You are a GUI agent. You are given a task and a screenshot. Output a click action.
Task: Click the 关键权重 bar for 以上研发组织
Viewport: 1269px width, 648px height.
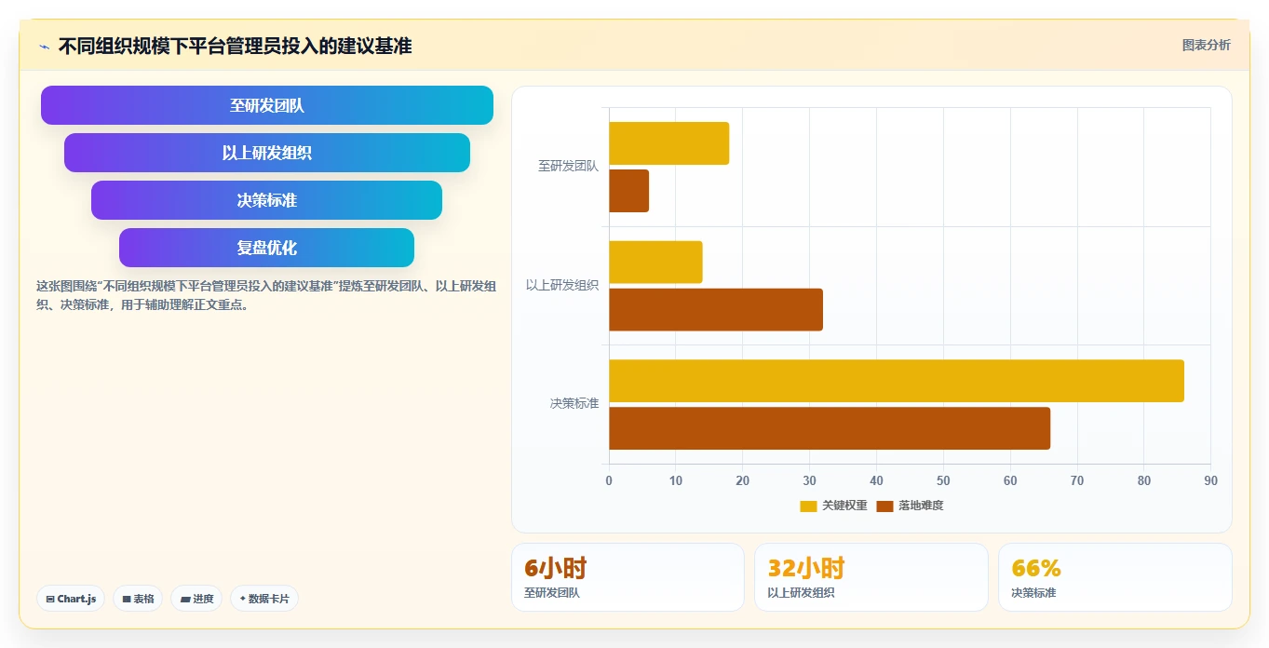coord(655,262)
